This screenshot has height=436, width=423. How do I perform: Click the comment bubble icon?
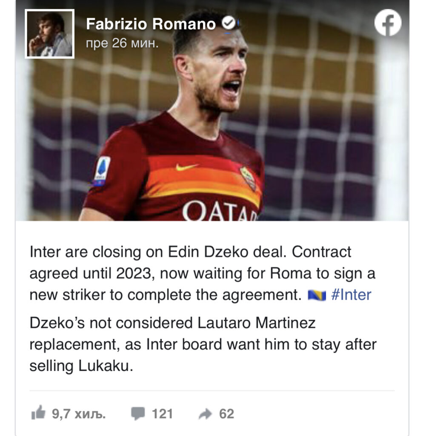138,413
